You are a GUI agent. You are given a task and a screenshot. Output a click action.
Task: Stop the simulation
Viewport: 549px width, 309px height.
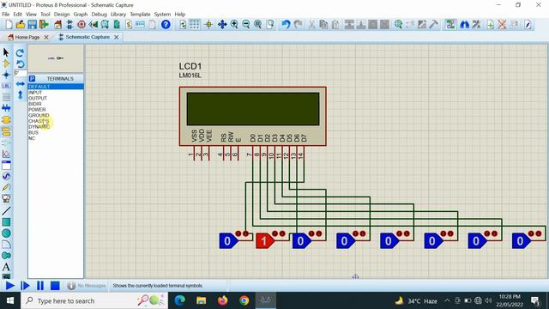(55, 286)
